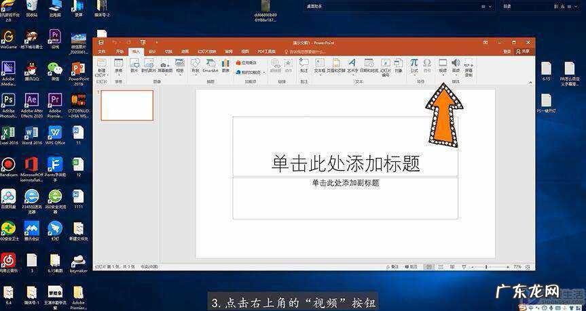Screen dimensions: 586x311
Task: Click the title placeholder 单击此处添加标题
Action: pos(346,164)
